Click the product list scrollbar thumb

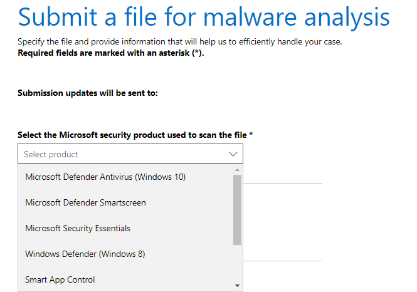[237, 210]
